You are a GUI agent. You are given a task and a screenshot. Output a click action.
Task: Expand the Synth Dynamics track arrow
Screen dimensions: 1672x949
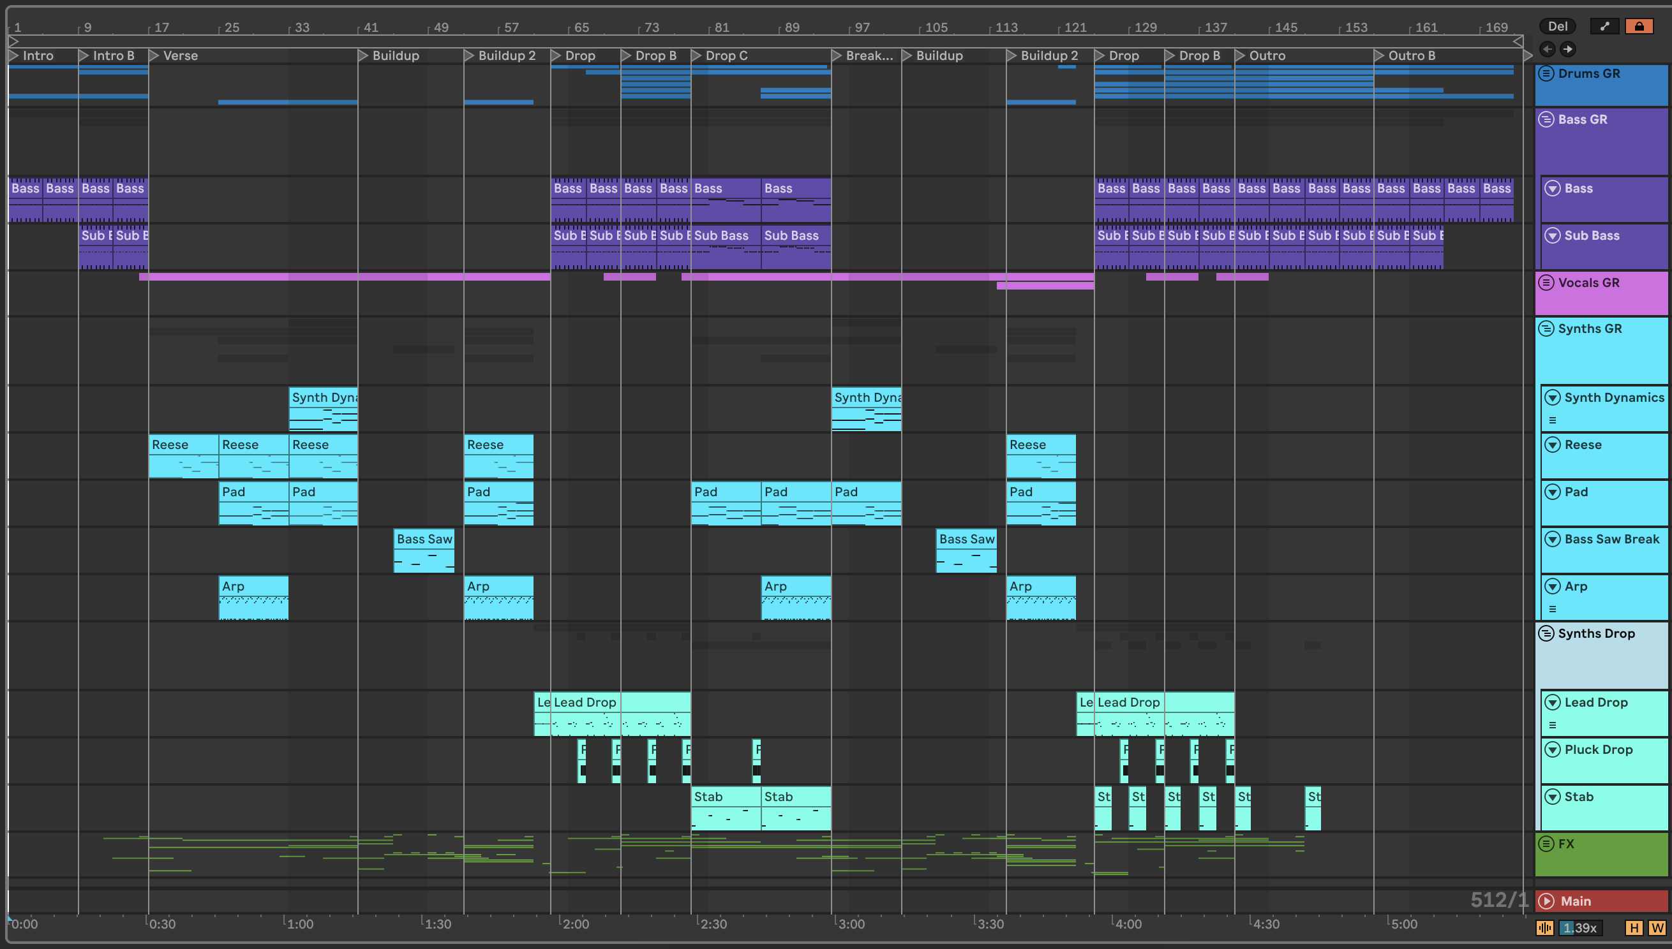pyautogui.click(x=1553, y=397)
